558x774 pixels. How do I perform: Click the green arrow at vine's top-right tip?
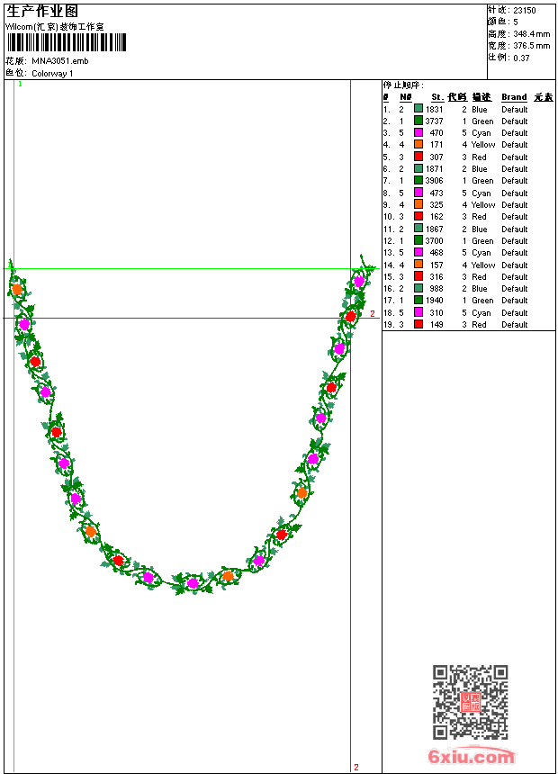point(367,267)
